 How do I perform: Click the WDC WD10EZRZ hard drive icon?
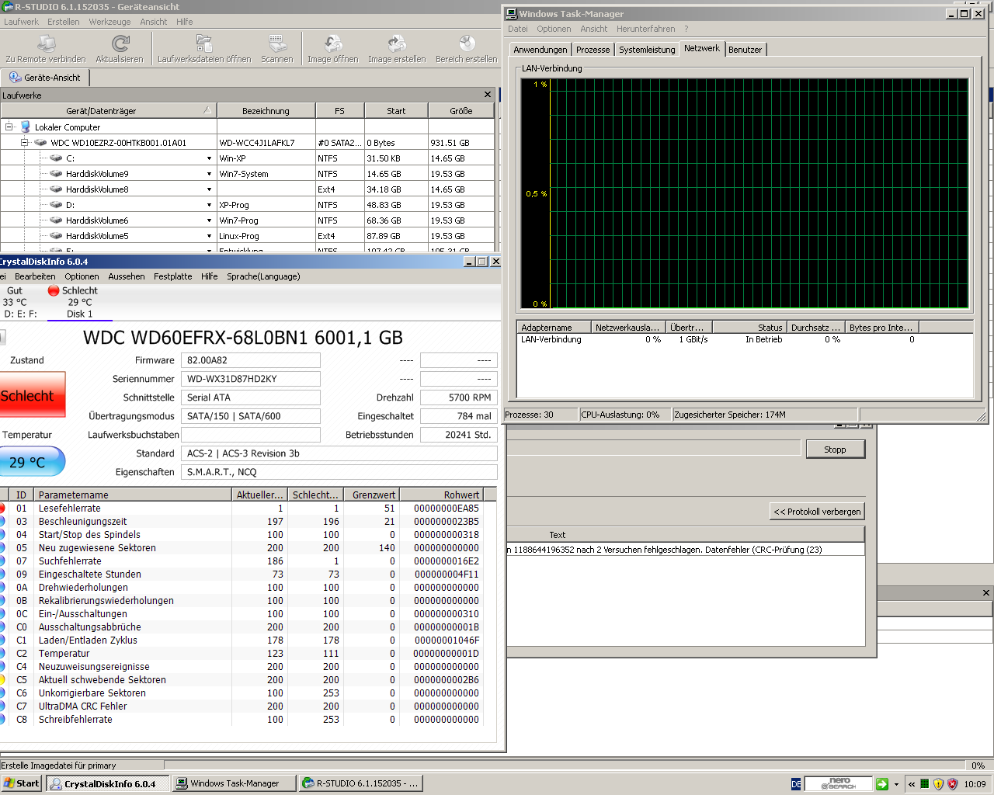click(x=40, y=142)
